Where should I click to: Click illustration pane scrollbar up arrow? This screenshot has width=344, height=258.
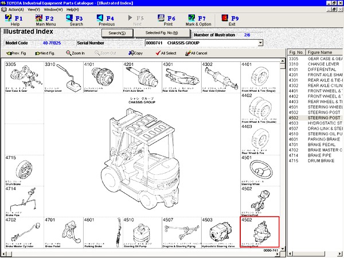283,61
